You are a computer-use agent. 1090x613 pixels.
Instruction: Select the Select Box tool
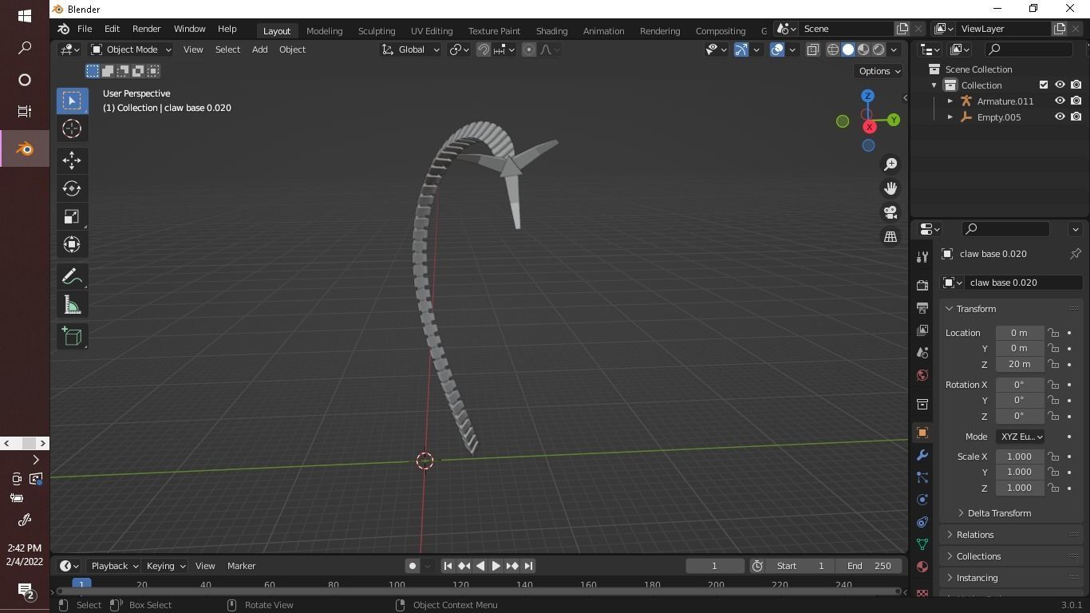coord(72,101)
